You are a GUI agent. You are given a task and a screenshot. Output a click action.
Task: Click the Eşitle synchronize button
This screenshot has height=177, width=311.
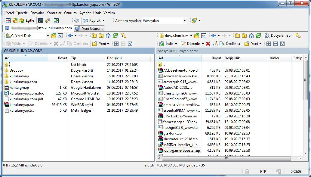[27, 20]
